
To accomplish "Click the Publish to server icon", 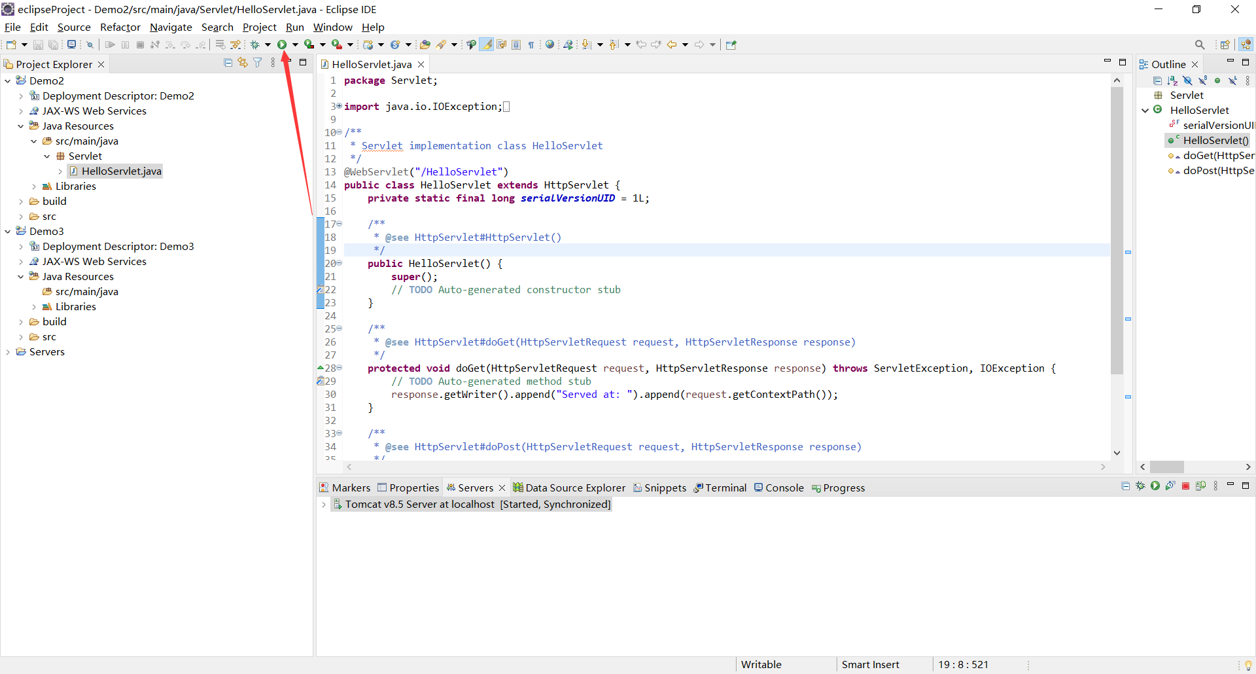I will pos(1200,486).
